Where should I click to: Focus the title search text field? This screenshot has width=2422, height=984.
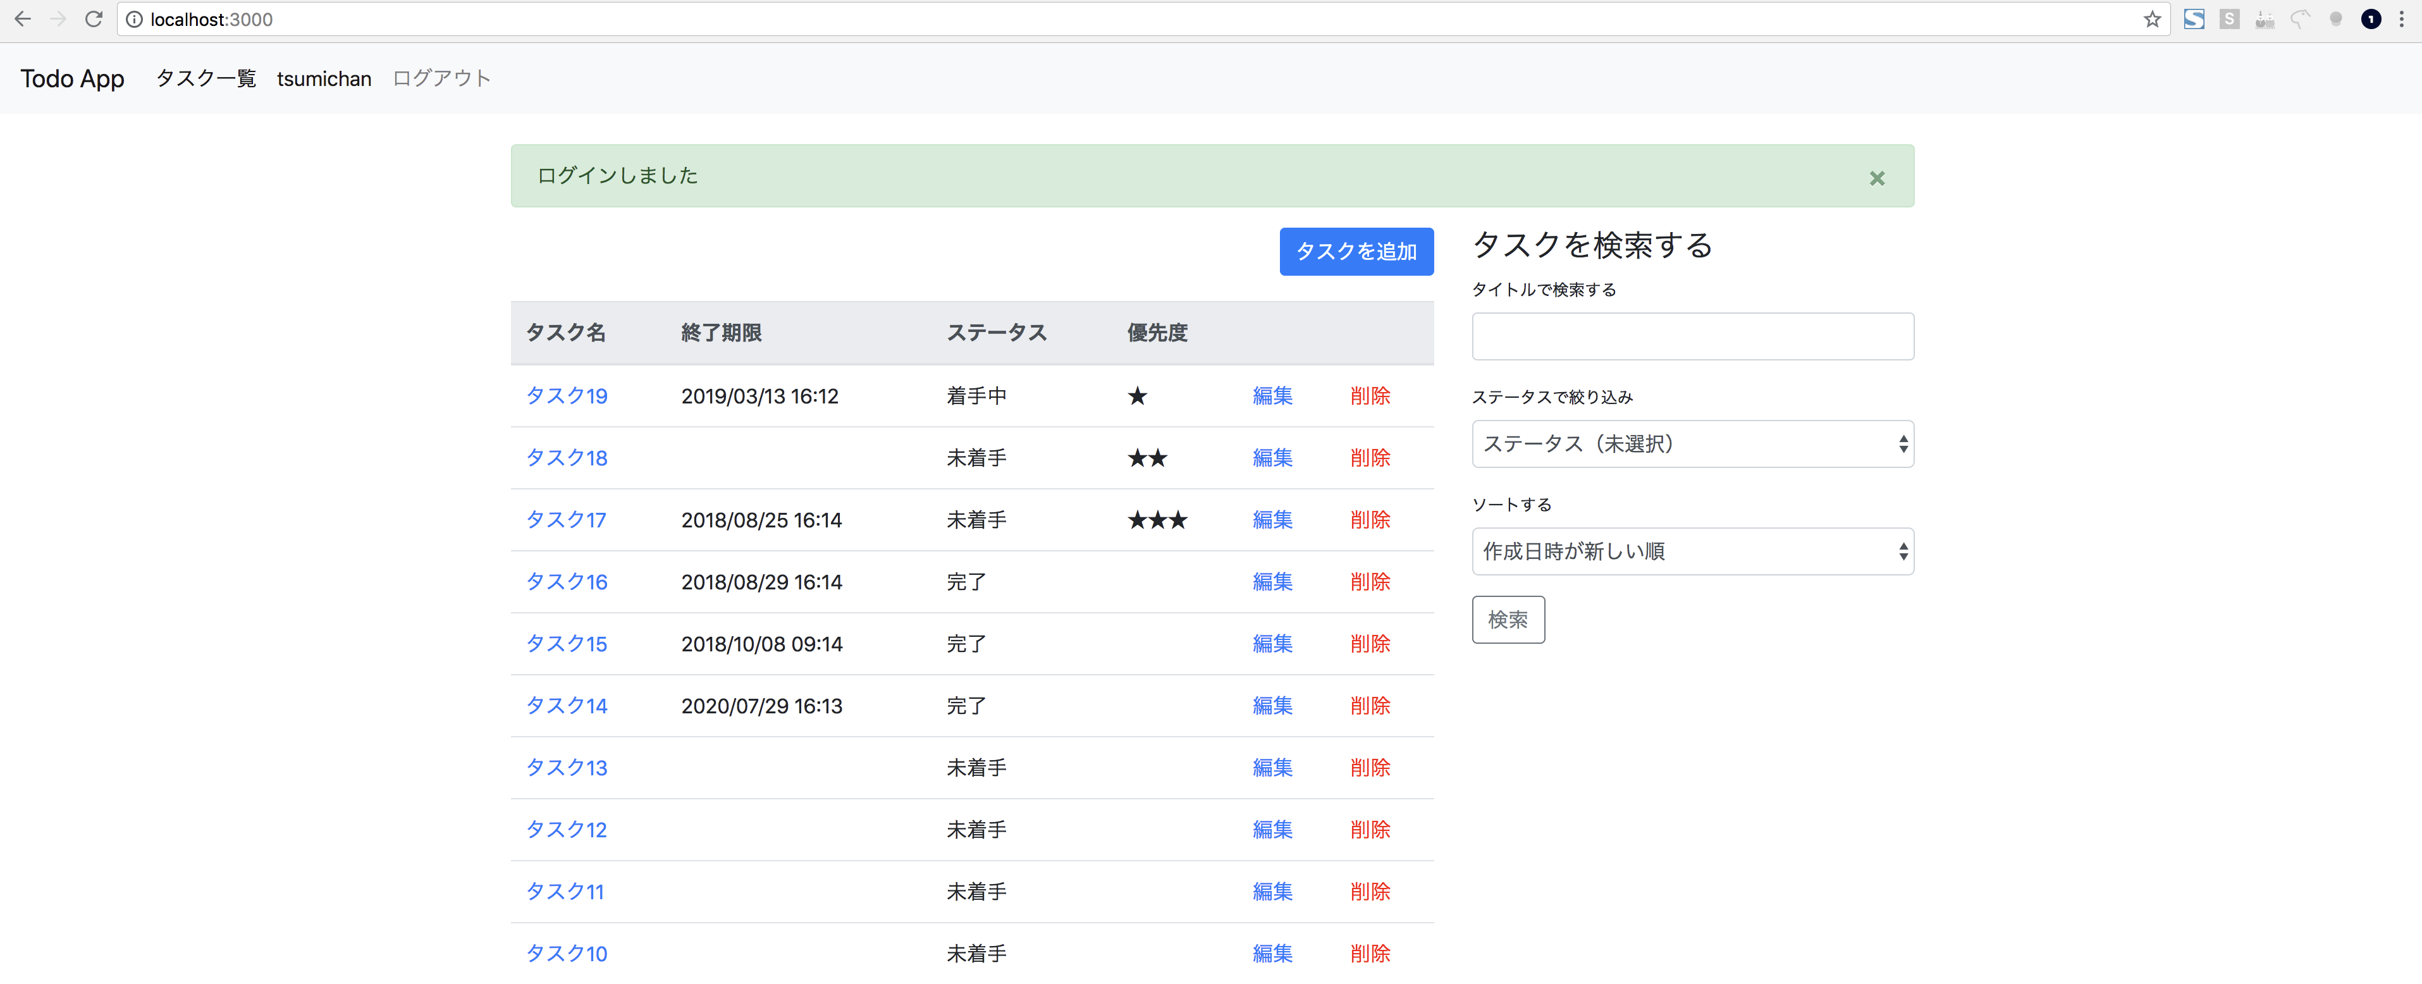coord(1692,336)
